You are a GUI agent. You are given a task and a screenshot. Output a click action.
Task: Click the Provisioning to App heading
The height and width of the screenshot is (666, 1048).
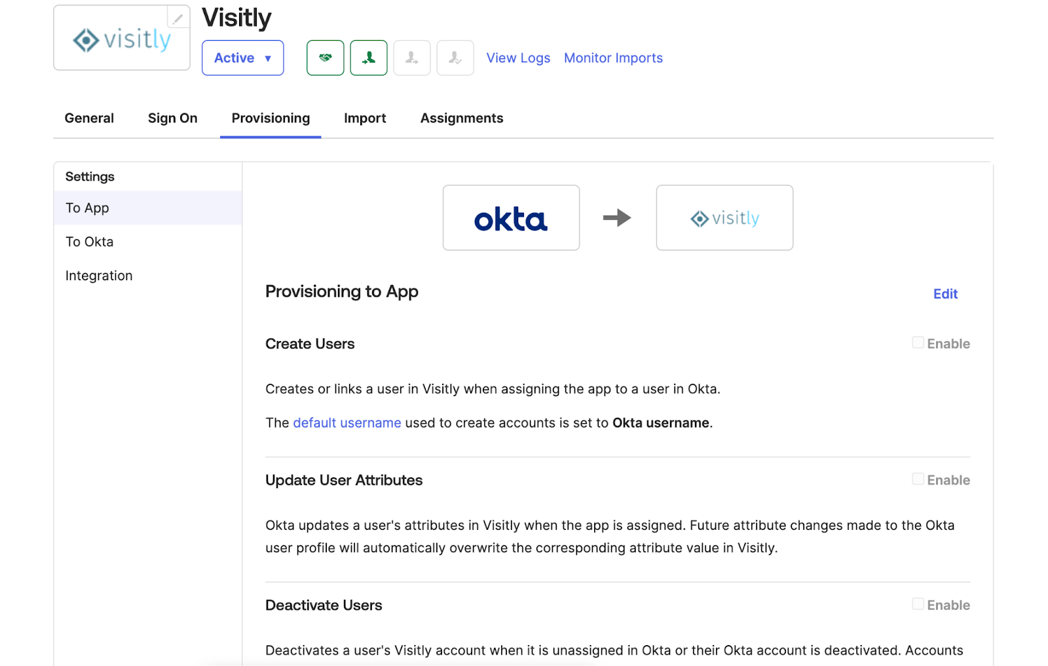tap(342, 291)
